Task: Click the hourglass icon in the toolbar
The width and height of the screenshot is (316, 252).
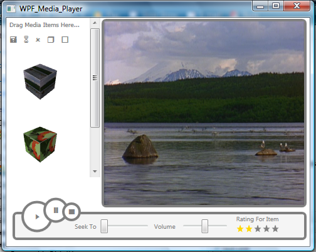Action: [26, 40]
